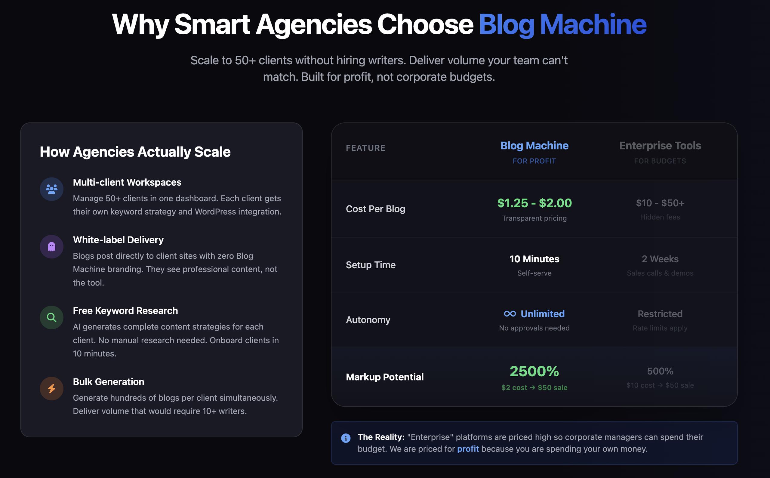Click the info icon in The Reality note
770x478 pixels.
(x=346, y=438)
